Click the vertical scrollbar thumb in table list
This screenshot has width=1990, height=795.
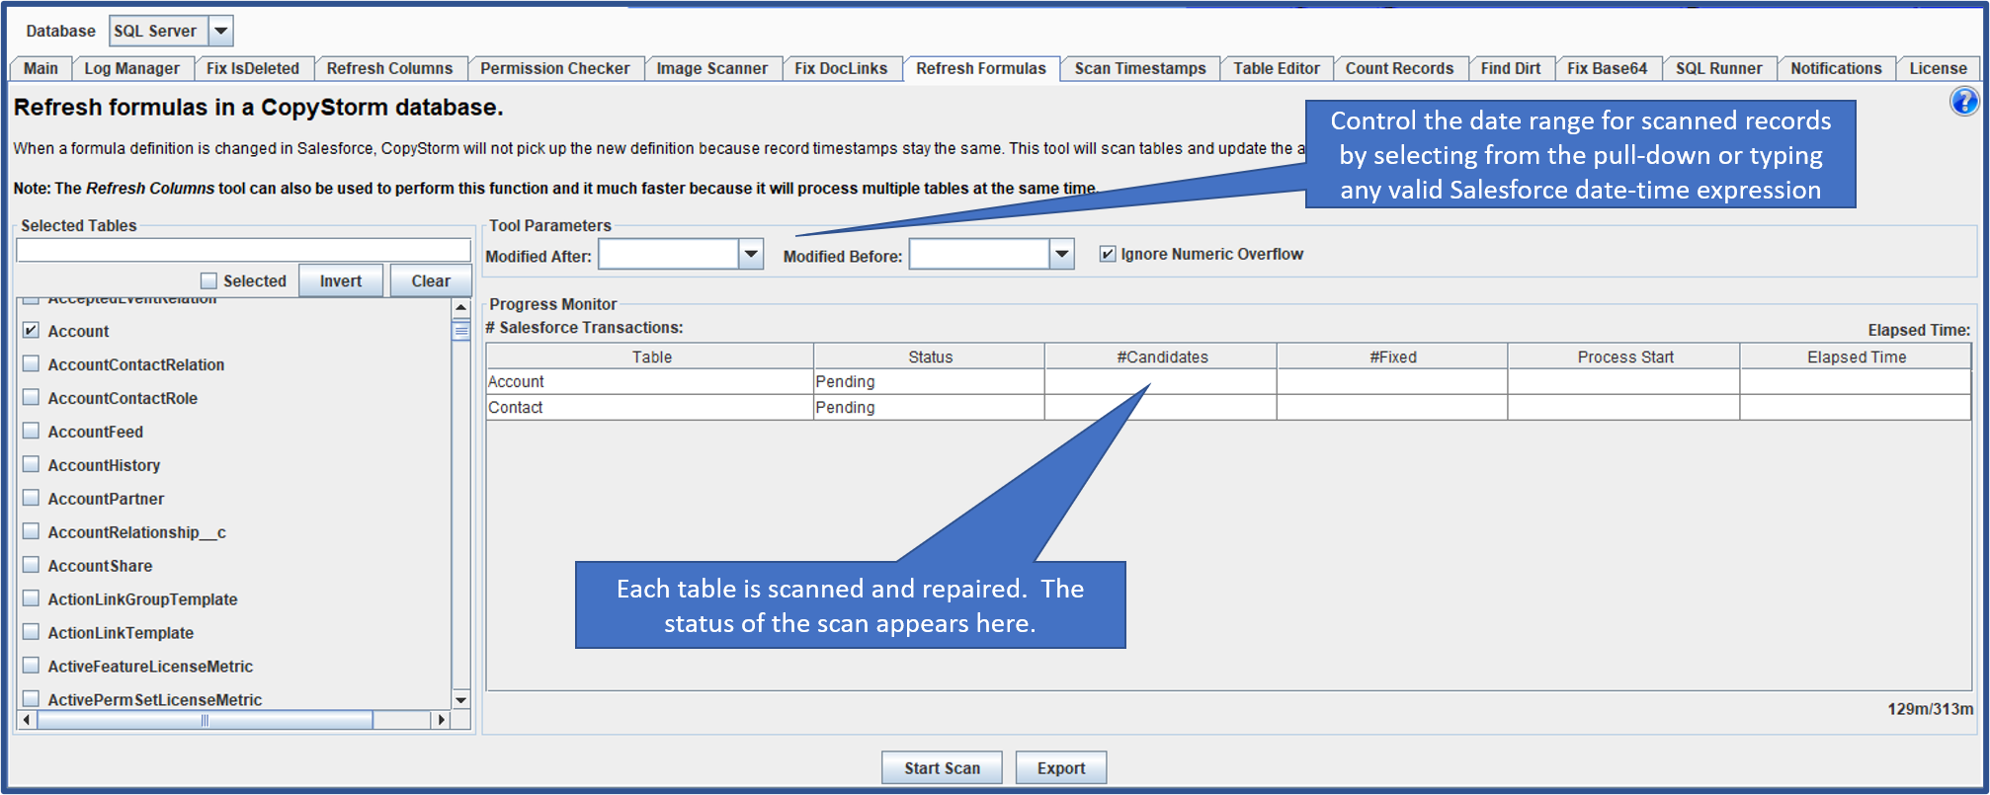460,331
